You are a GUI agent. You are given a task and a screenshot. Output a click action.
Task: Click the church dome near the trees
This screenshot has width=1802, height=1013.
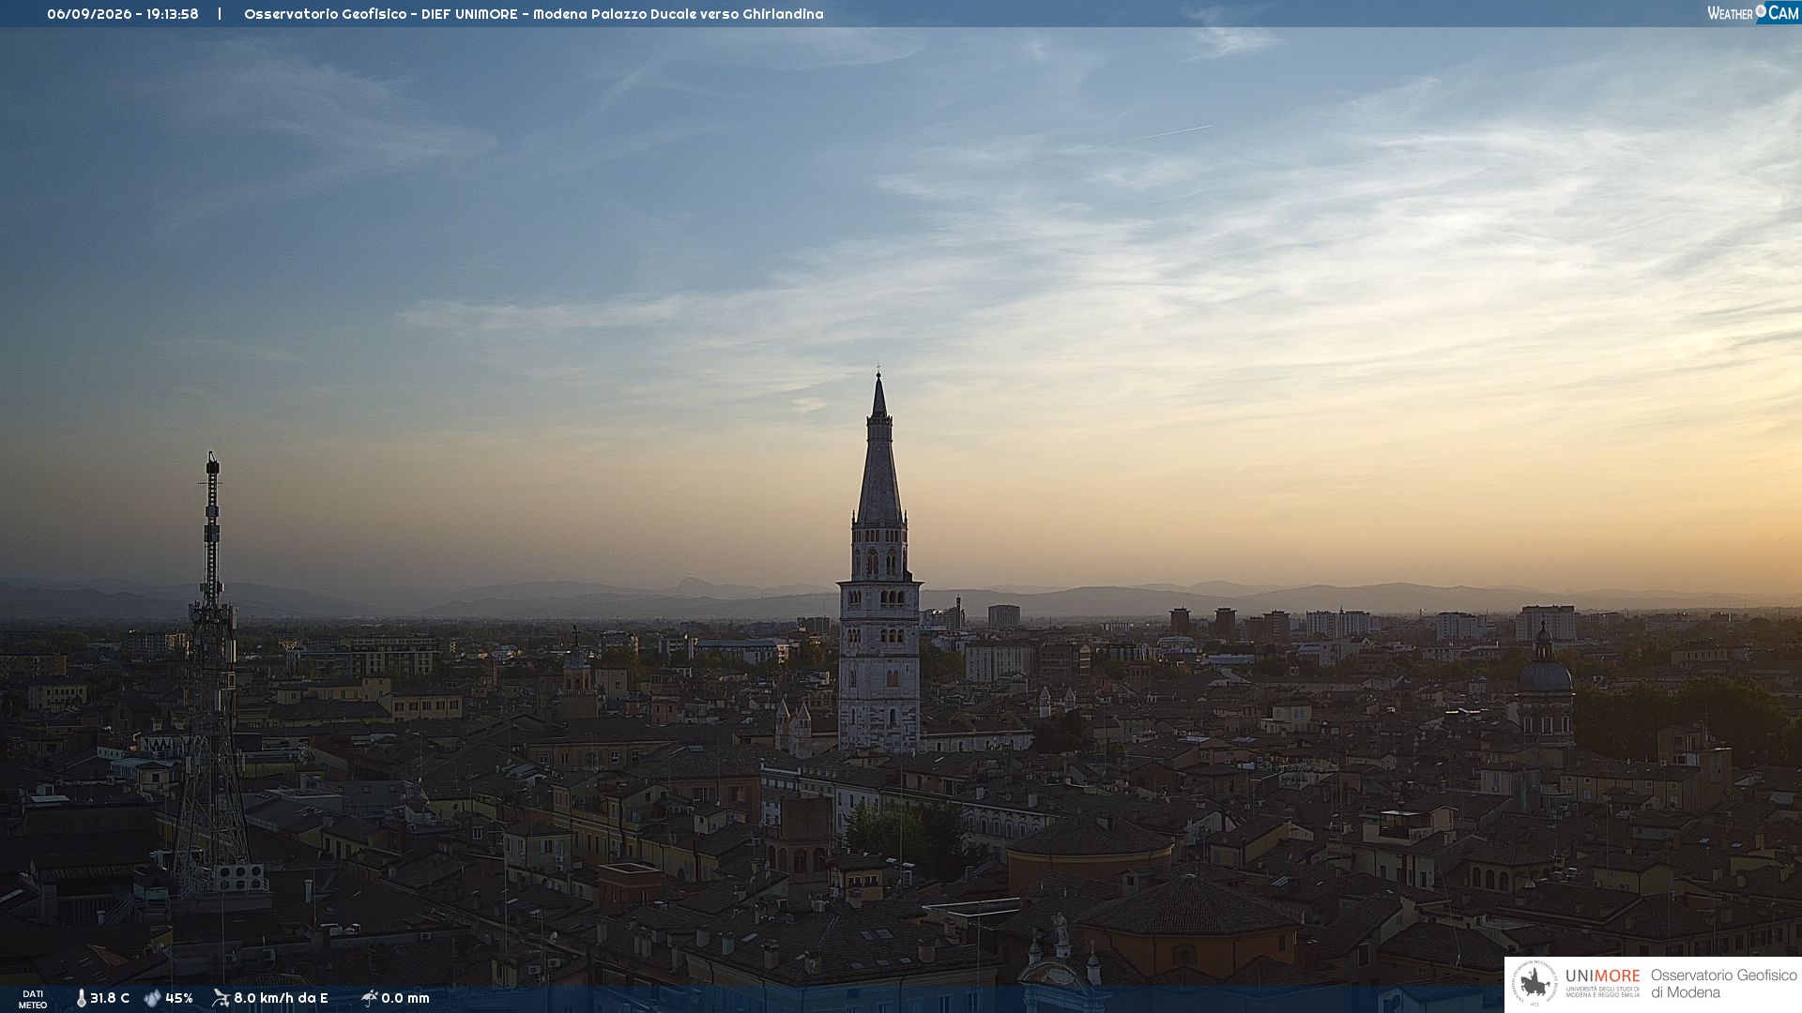[1544, 677]
